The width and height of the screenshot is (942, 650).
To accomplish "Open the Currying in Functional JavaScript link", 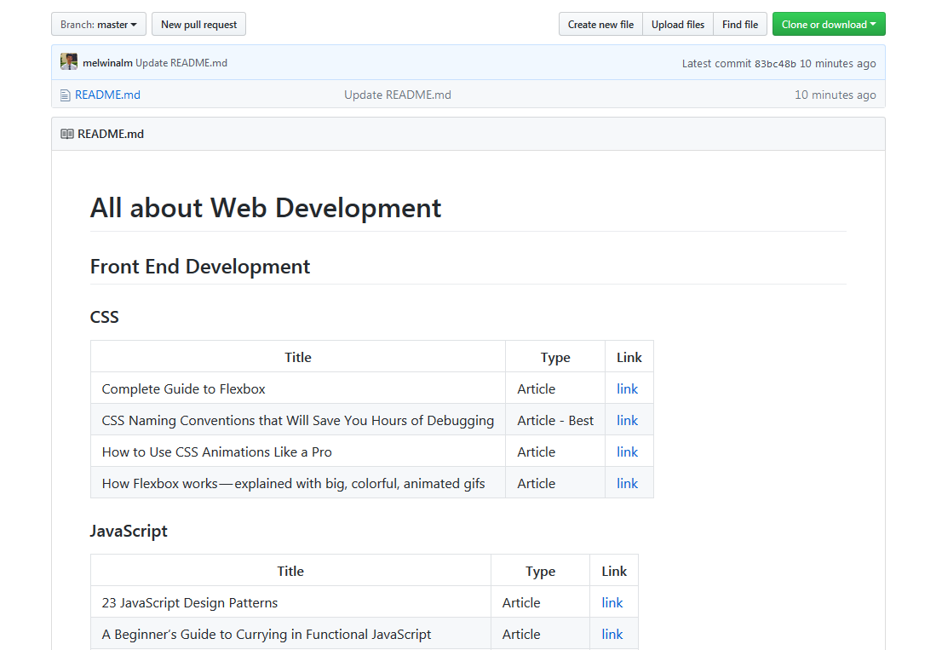I will [612, 634].
